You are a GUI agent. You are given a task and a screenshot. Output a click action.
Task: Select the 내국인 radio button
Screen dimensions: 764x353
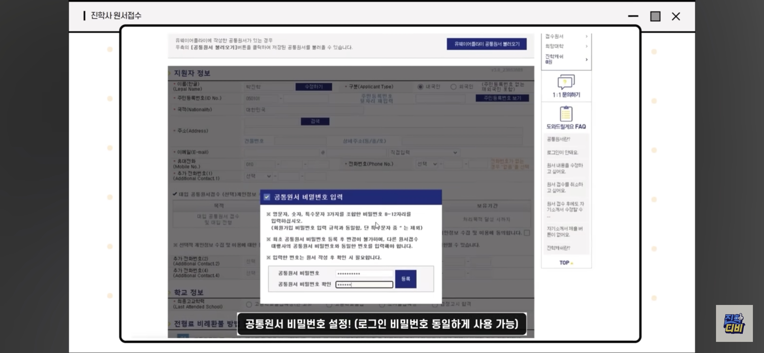coord(420,87)
